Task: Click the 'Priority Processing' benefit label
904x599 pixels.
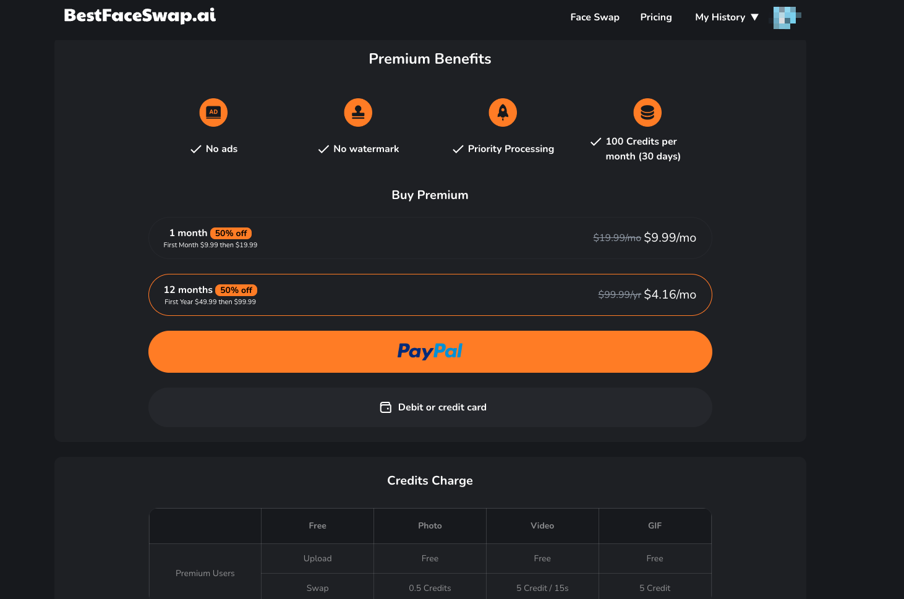Action: point(511,149)
